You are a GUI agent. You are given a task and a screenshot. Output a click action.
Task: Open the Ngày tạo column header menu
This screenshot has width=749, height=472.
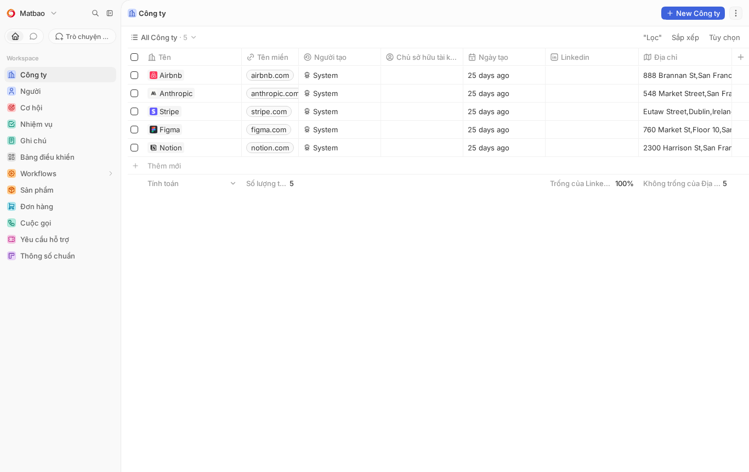tap(504, 57)
